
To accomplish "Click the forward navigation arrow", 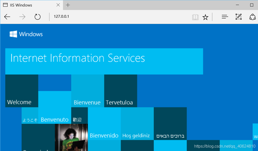I will pos(22,17).
